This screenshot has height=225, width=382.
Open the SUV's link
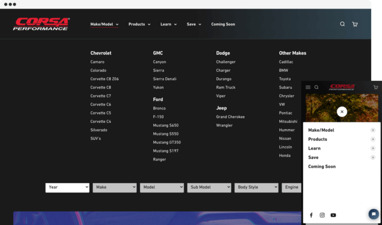(95, 138)
